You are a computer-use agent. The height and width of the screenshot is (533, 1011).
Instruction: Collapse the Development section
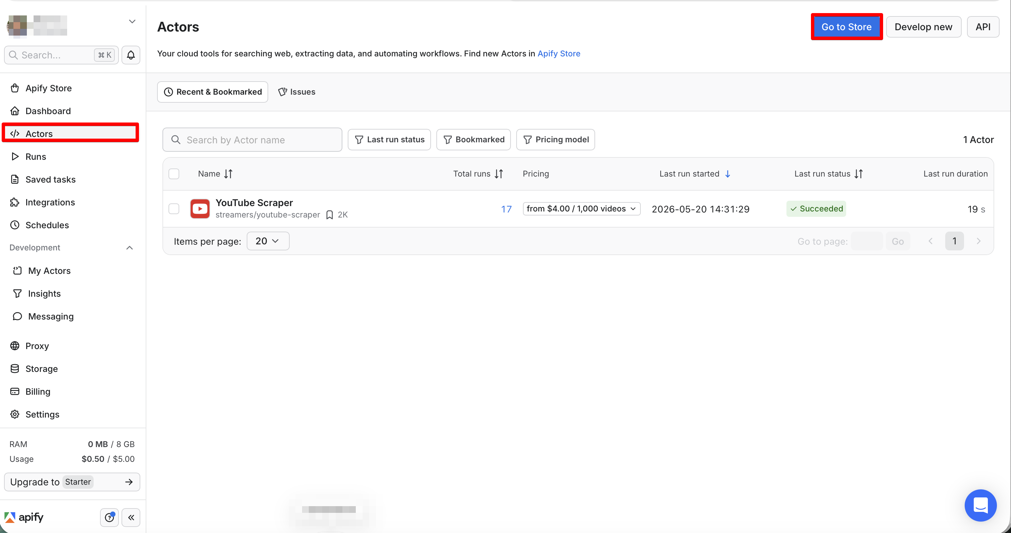(x=130, y=248)
